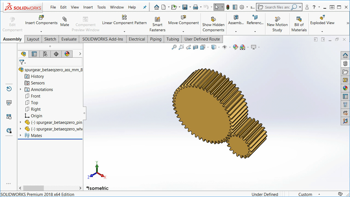Expand the Mates folder in the tree
The width and height of the screenshot is (350, 197).
click(21, 135)
